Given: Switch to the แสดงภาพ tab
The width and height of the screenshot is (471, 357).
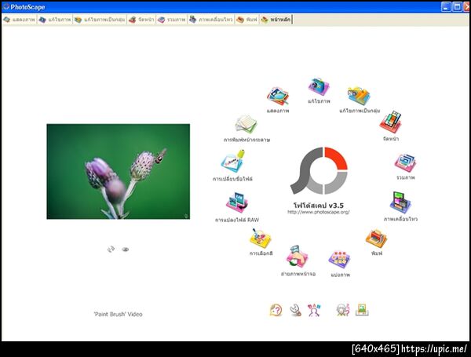Looking at the screenshot, I should pos(19,20).
